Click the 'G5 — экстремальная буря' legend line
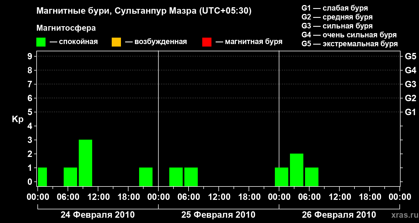 click(350, 44)
